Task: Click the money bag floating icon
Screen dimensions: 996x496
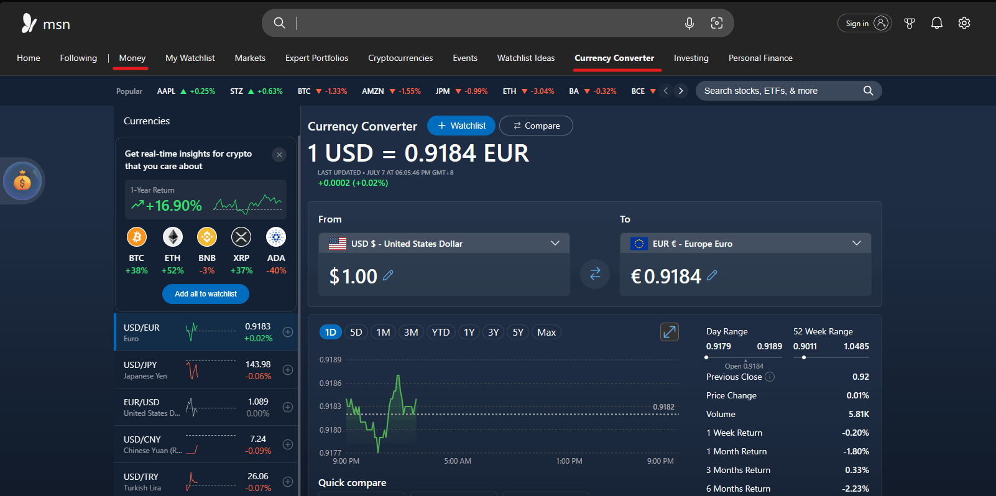Action: coord(22,181)
